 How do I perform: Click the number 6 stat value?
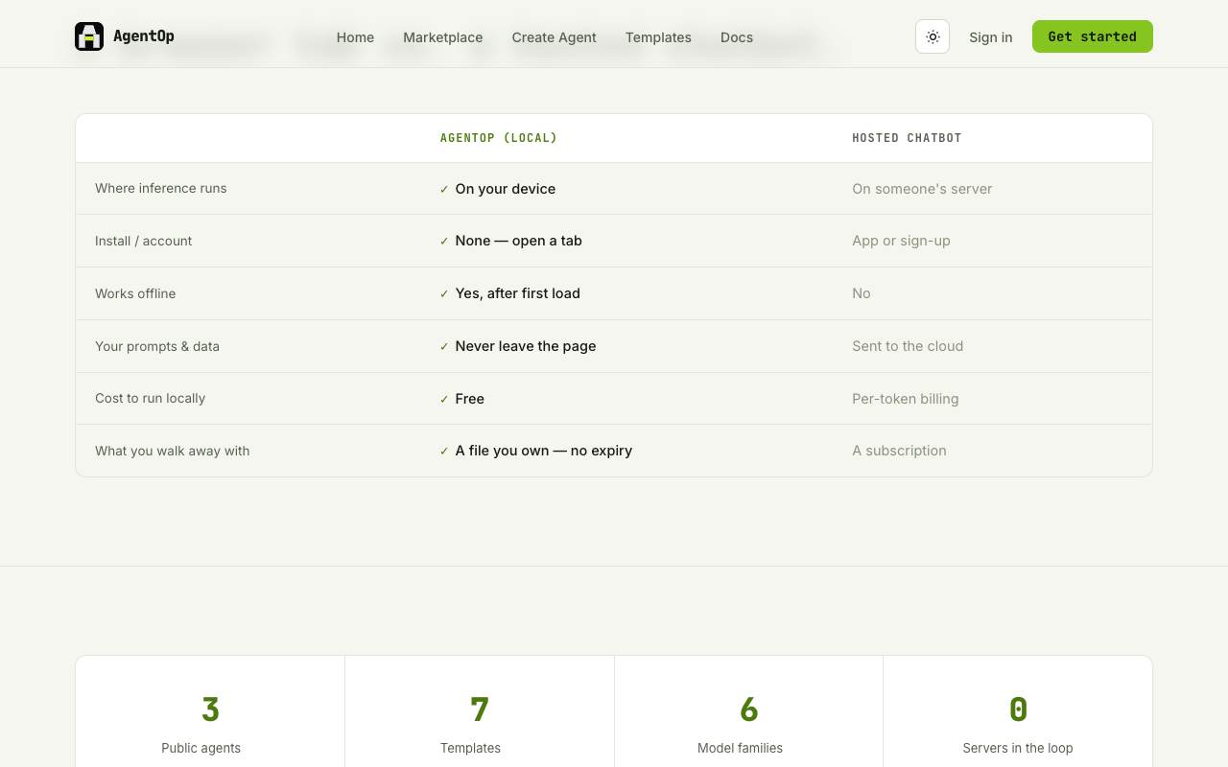pos(749,709)
